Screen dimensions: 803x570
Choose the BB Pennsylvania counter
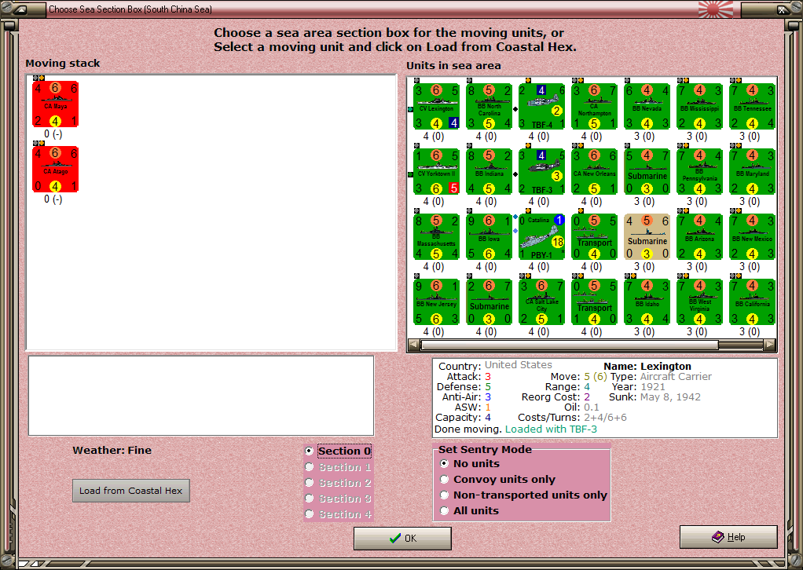click(x=699, y=172)
